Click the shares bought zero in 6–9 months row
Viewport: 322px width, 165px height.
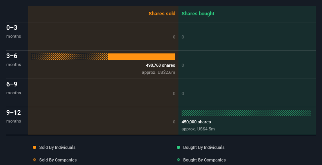click(183, 94)
